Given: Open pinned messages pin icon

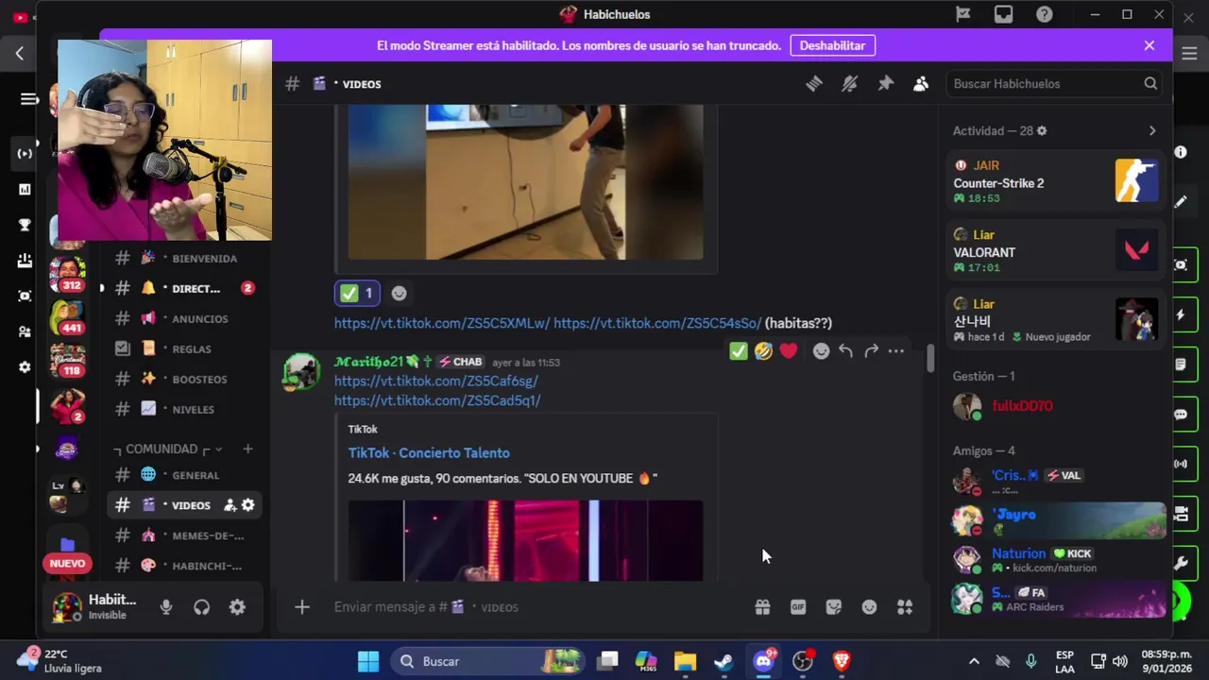Looking at the screenshot, I should coord(885,84).
